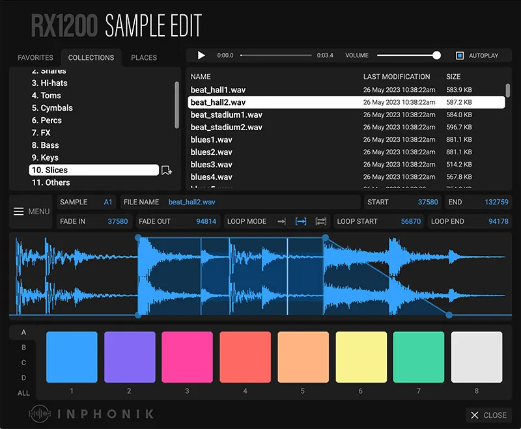Select the 7. FX collection

41,133
